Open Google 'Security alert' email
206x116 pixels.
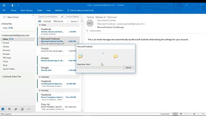(59, 70)
